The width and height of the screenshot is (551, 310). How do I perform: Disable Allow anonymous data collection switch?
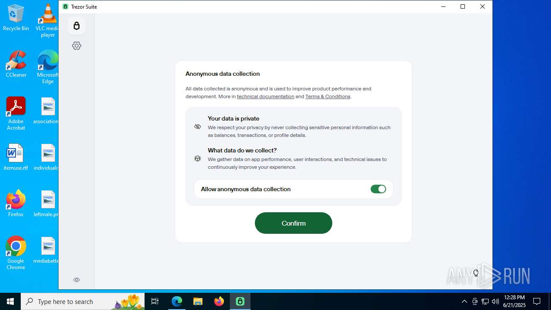coord(378,189)
